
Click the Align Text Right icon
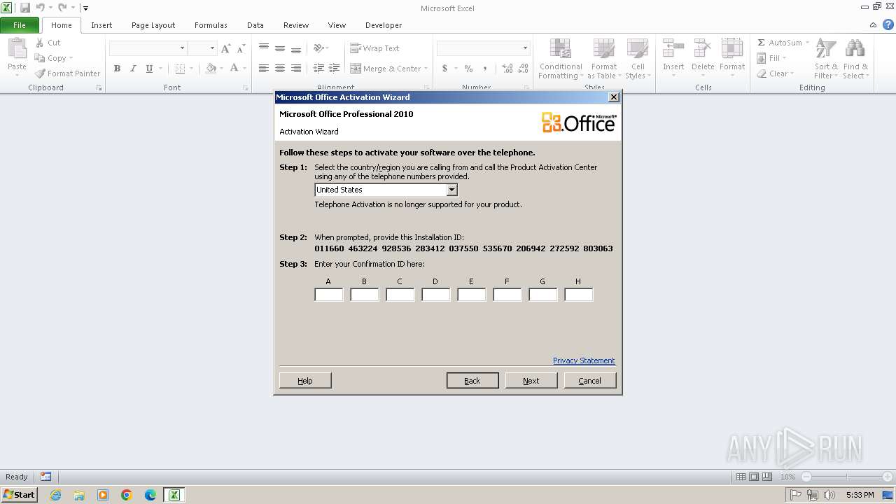(x=296, y=69)
